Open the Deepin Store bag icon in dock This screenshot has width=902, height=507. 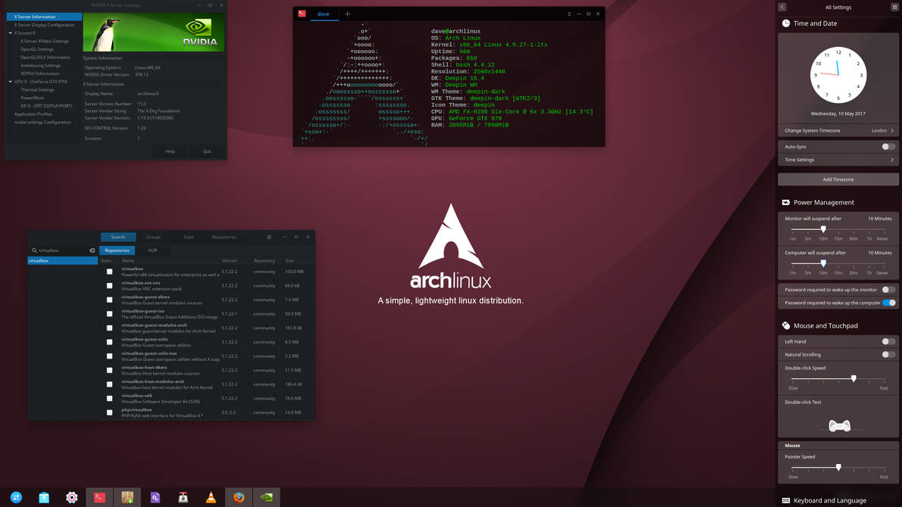[x=44, y=497]
